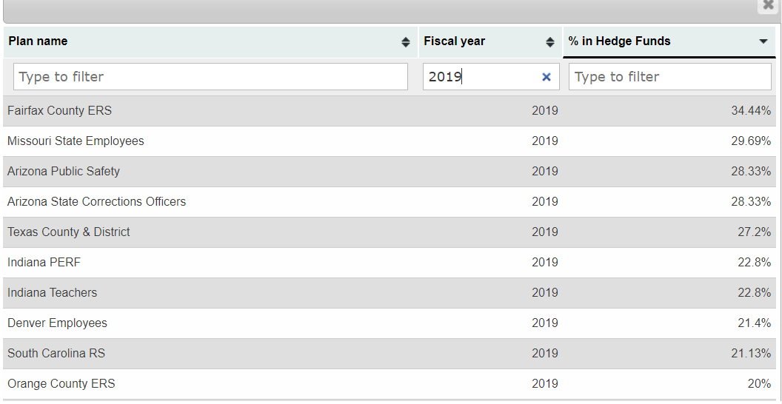Click fiscal year 2019 in Missouri State Employees row
The width and height of the screenshot is (782, 404).
click(x=545, y=141)
